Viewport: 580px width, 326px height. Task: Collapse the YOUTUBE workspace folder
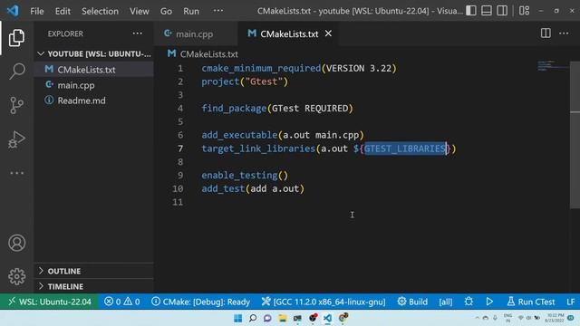pyautogui.click(x=94, y=54)
